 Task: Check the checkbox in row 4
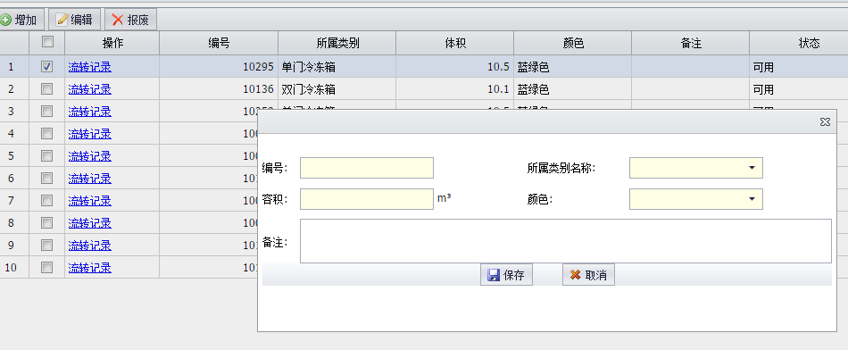[47, 133]
